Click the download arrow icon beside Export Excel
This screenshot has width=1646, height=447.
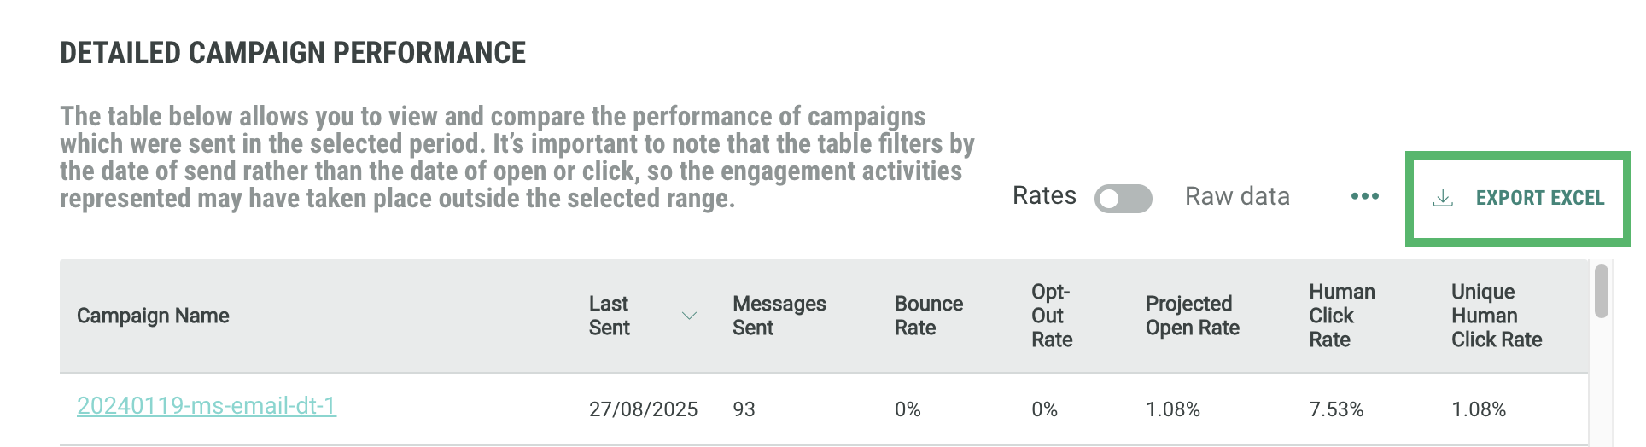pos(1443,198)
